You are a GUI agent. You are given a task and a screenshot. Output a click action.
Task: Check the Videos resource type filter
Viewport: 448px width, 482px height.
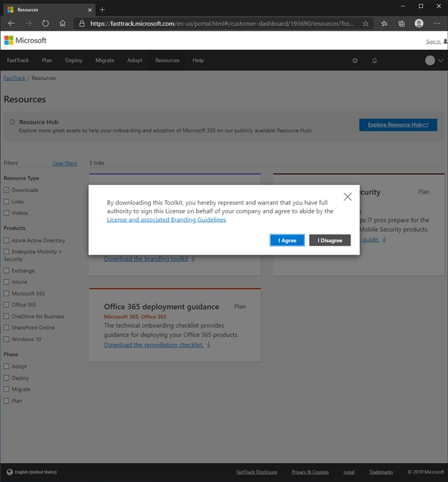7,213
